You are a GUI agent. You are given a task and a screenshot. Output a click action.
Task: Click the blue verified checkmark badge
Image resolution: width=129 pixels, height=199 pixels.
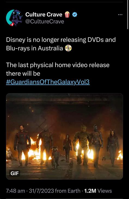[x=75, y=15]
